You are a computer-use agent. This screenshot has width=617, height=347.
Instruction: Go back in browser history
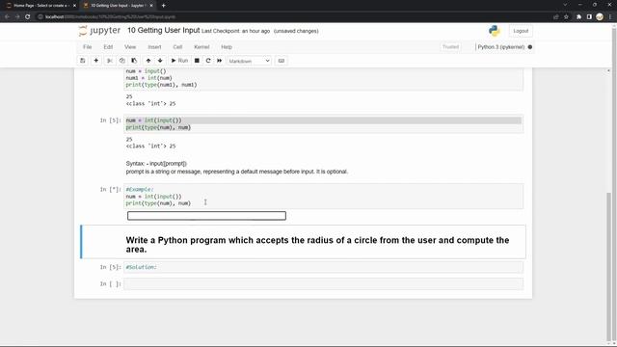(x=7, y=17)
